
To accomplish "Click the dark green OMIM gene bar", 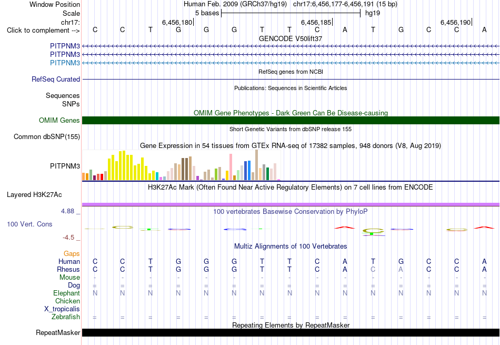I will click(291, 120).
